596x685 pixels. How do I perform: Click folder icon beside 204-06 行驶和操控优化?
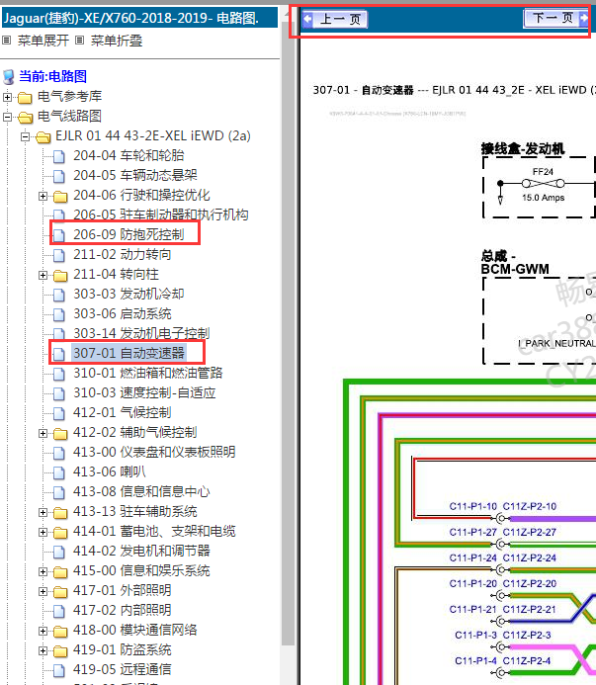pyautogui.click(x=60, y=196)
